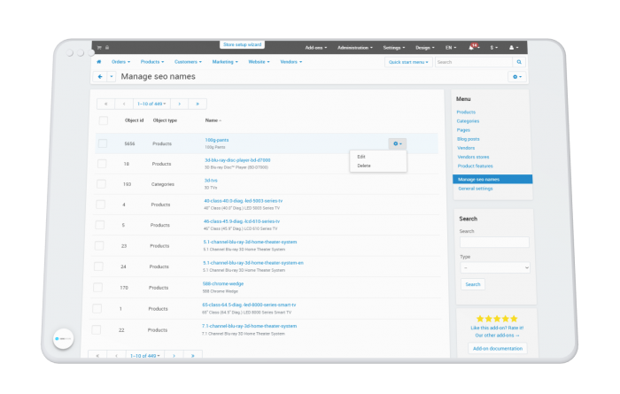
Task: Open the 3d-tvs category link
Action: 211,181
